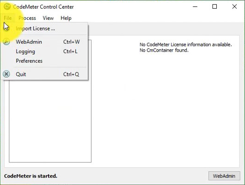Viewport: 245px width, 185px height.
Task: Click the CodeMeter logo in the title bar
Action: [x=7, y=6]
